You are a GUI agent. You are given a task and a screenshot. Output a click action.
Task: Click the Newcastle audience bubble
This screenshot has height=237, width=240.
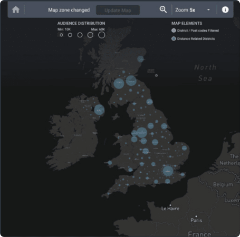(x=149, y=102)
